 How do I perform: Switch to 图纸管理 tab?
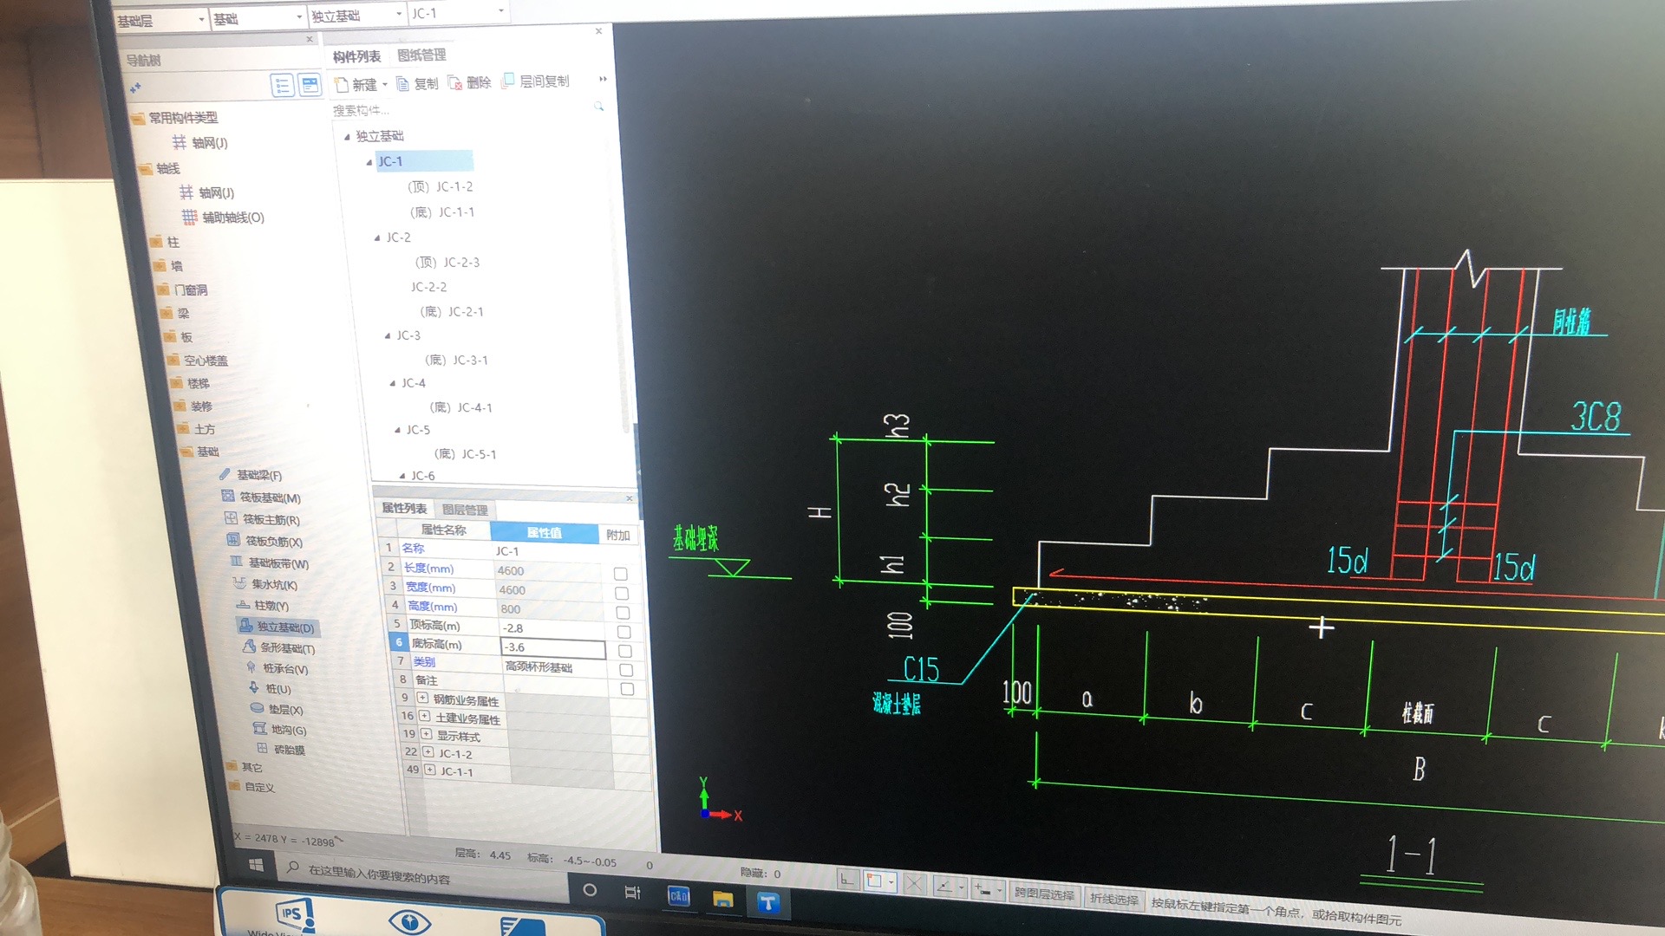[x=421, y=55]
